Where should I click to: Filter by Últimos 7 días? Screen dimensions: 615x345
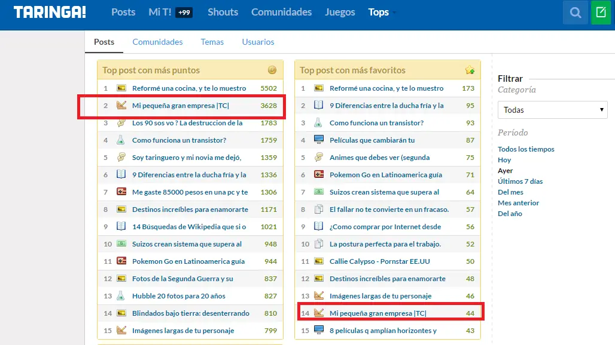click(520, 181)
